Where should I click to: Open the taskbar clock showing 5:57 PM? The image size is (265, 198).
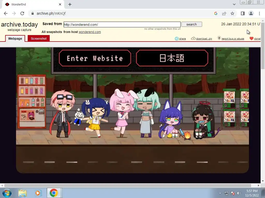252,193
